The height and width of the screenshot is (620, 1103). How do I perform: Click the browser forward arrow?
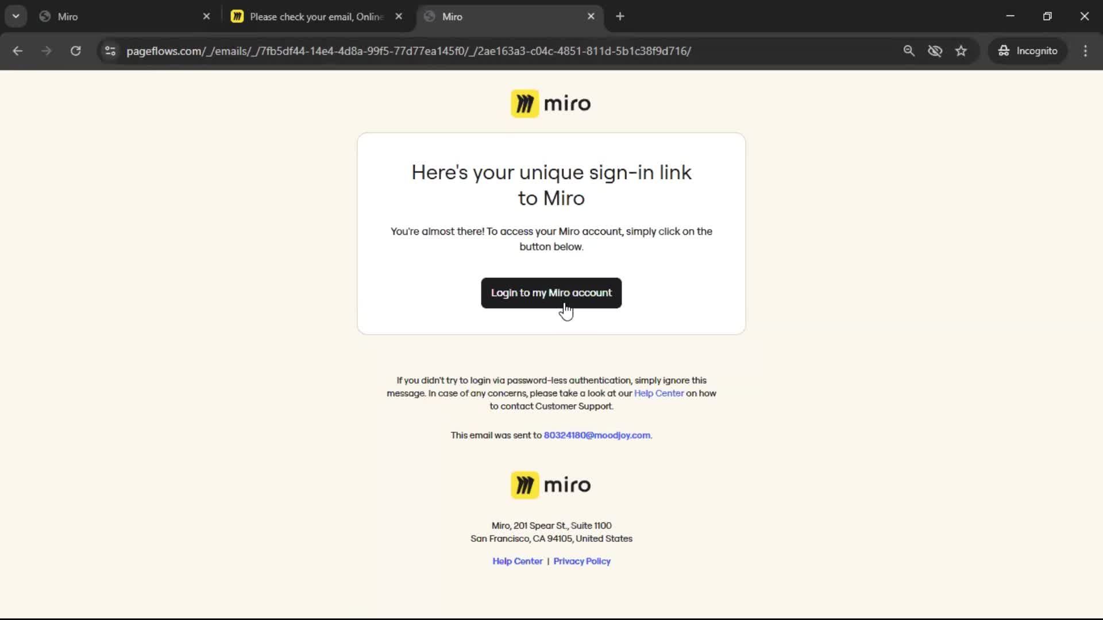(47, 51)
